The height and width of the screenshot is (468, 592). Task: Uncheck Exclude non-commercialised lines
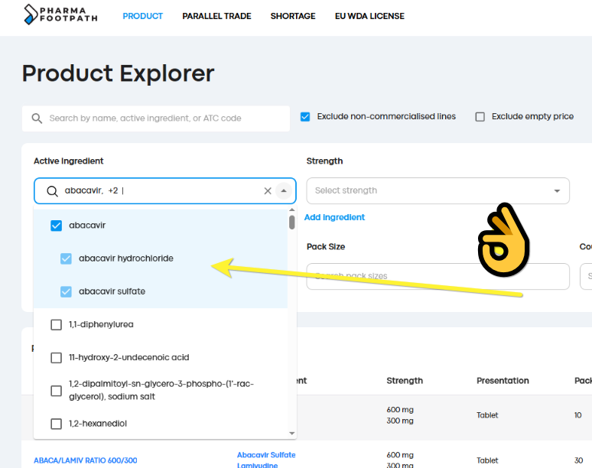click(x=305, y=117)
